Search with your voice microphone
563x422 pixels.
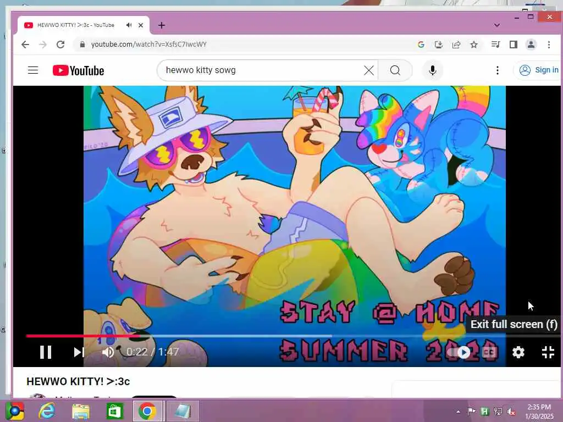pyautogui.click(x=433, y=70)
